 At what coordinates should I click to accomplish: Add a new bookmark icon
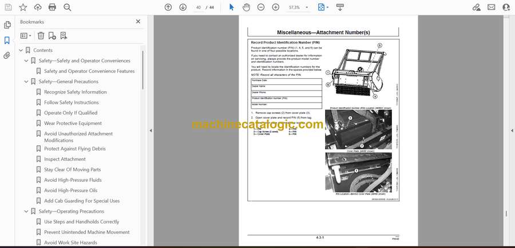(52, 36)
